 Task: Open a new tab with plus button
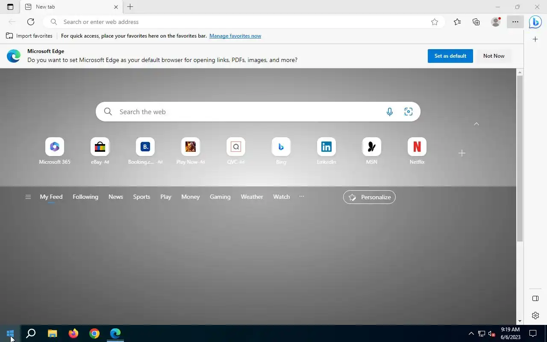(130, 7)
